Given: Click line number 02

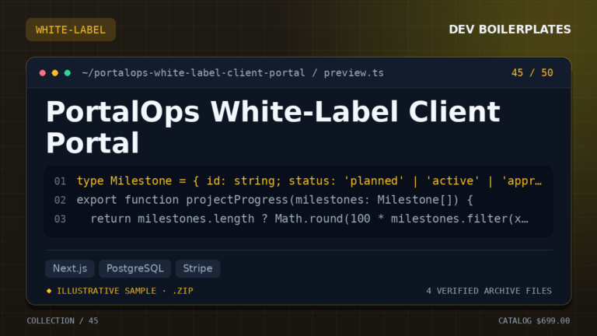Looking at the screenshot, I should click(x=60, y=201).
